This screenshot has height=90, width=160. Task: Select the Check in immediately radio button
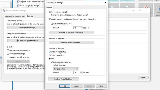[50, 52]
